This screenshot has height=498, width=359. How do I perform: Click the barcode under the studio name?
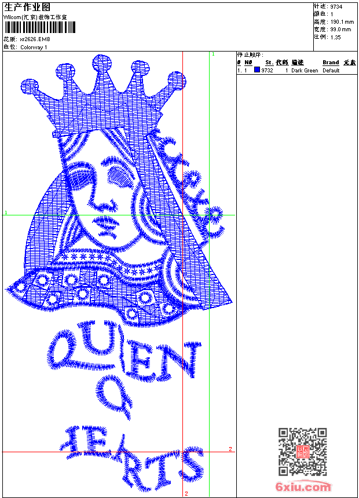tap(40, 28)
